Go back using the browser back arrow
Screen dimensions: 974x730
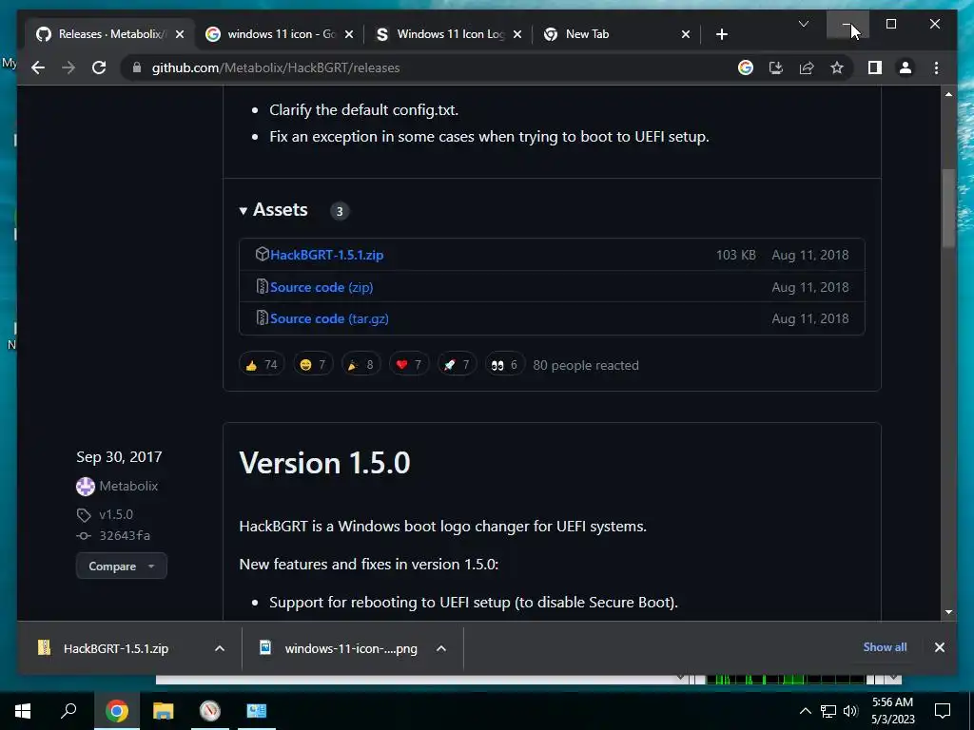pyautogui.click(x=38, y=67)
